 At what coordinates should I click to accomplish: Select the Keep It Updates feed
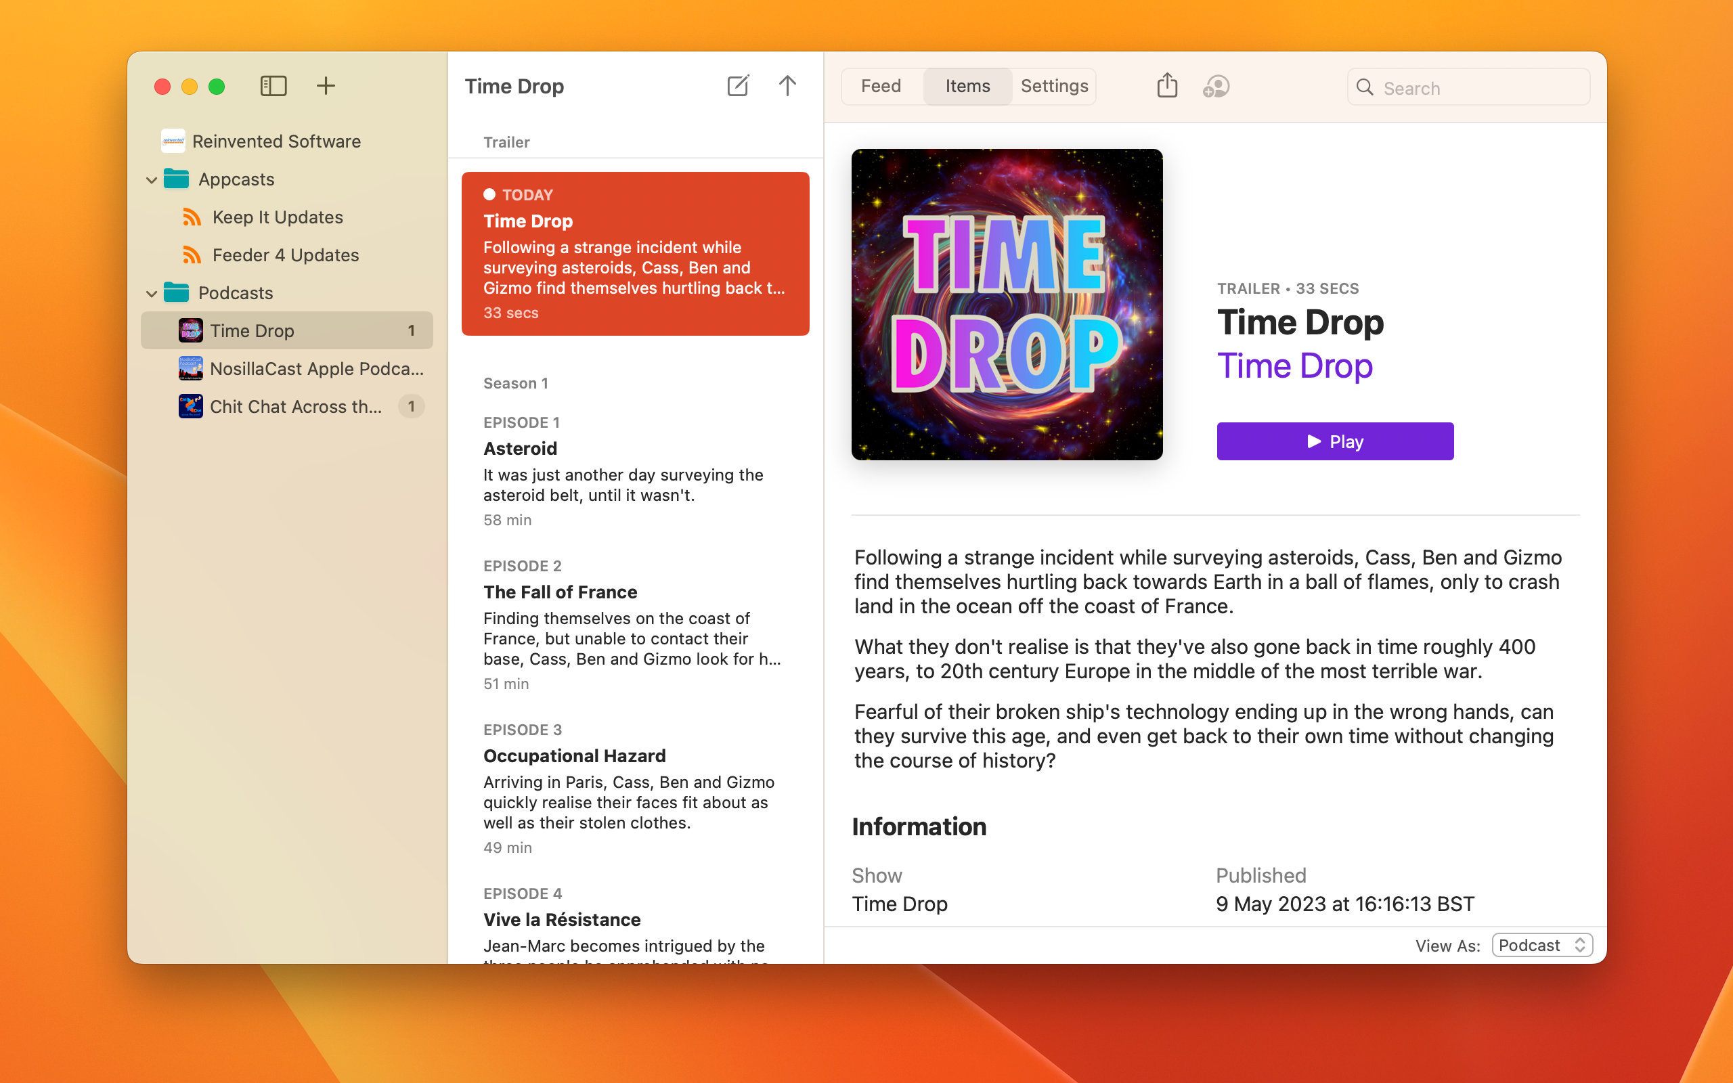click(277, 217)
